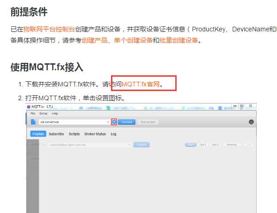Click the blue new-file icon in MQTT.fx
The width and height of the screenshot is (277, 213).
[x=33, y=122]
